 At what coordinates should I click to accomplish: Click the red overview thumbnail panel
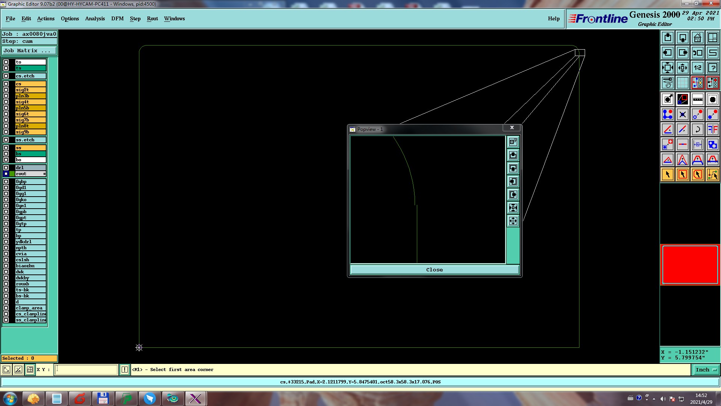pyautogui.click(x=690, y=265)
